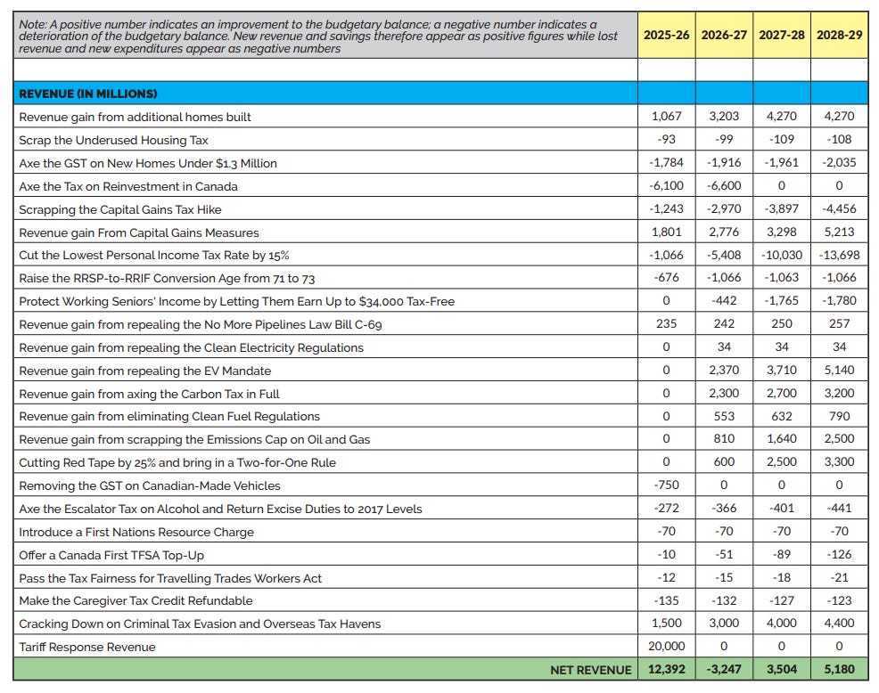Screen dimensions: 879x693
Task: Select the -10,030 Personal Income Tax value
Action: click(782, 255)
